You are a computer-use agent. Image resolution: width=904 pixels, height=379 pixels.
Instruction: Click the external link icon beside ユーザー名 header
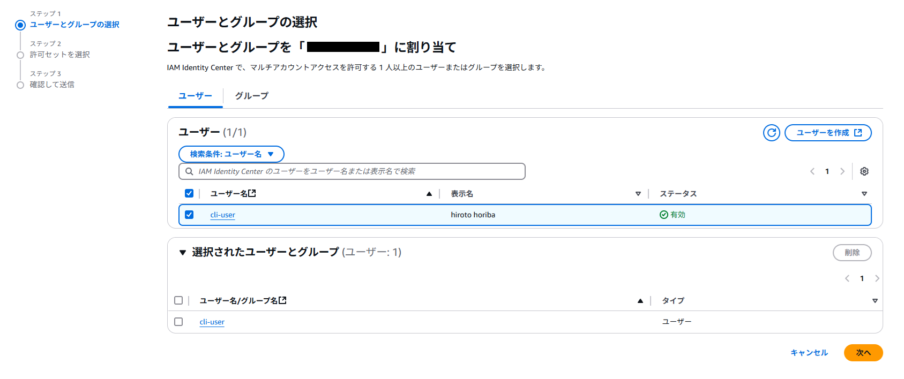pyautogui.click(x=252, y=193)
